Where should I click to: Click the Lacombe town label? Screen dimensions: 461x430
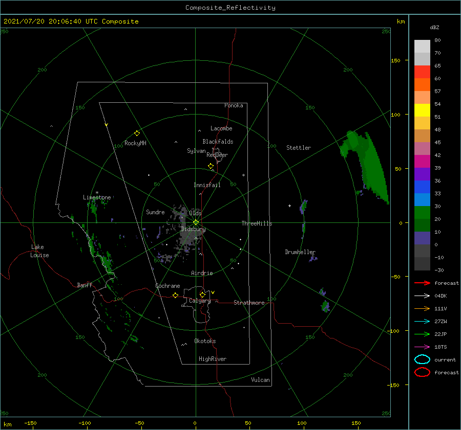tap(221, 128)
